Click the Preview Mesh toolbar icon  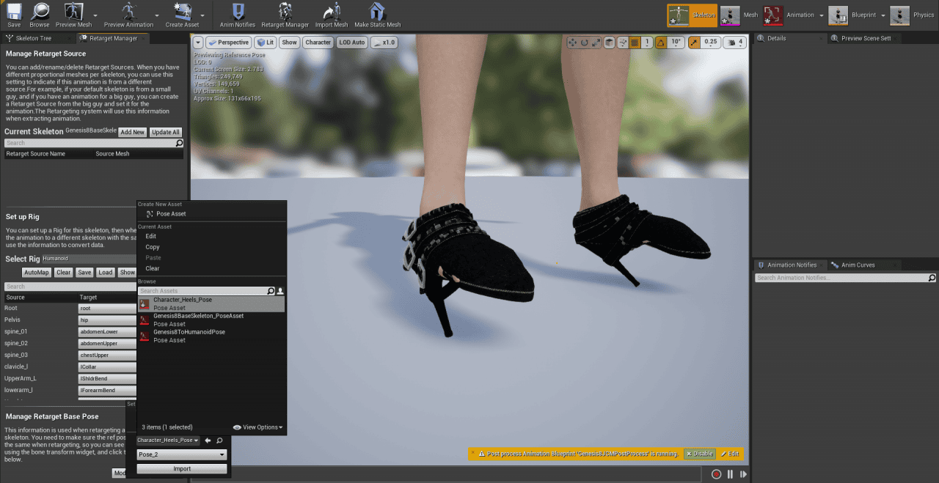pyautogui.click(x=73, y=13)
